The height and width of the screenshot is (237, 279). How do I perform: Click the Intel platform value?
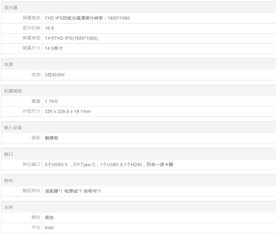point(49,228)
